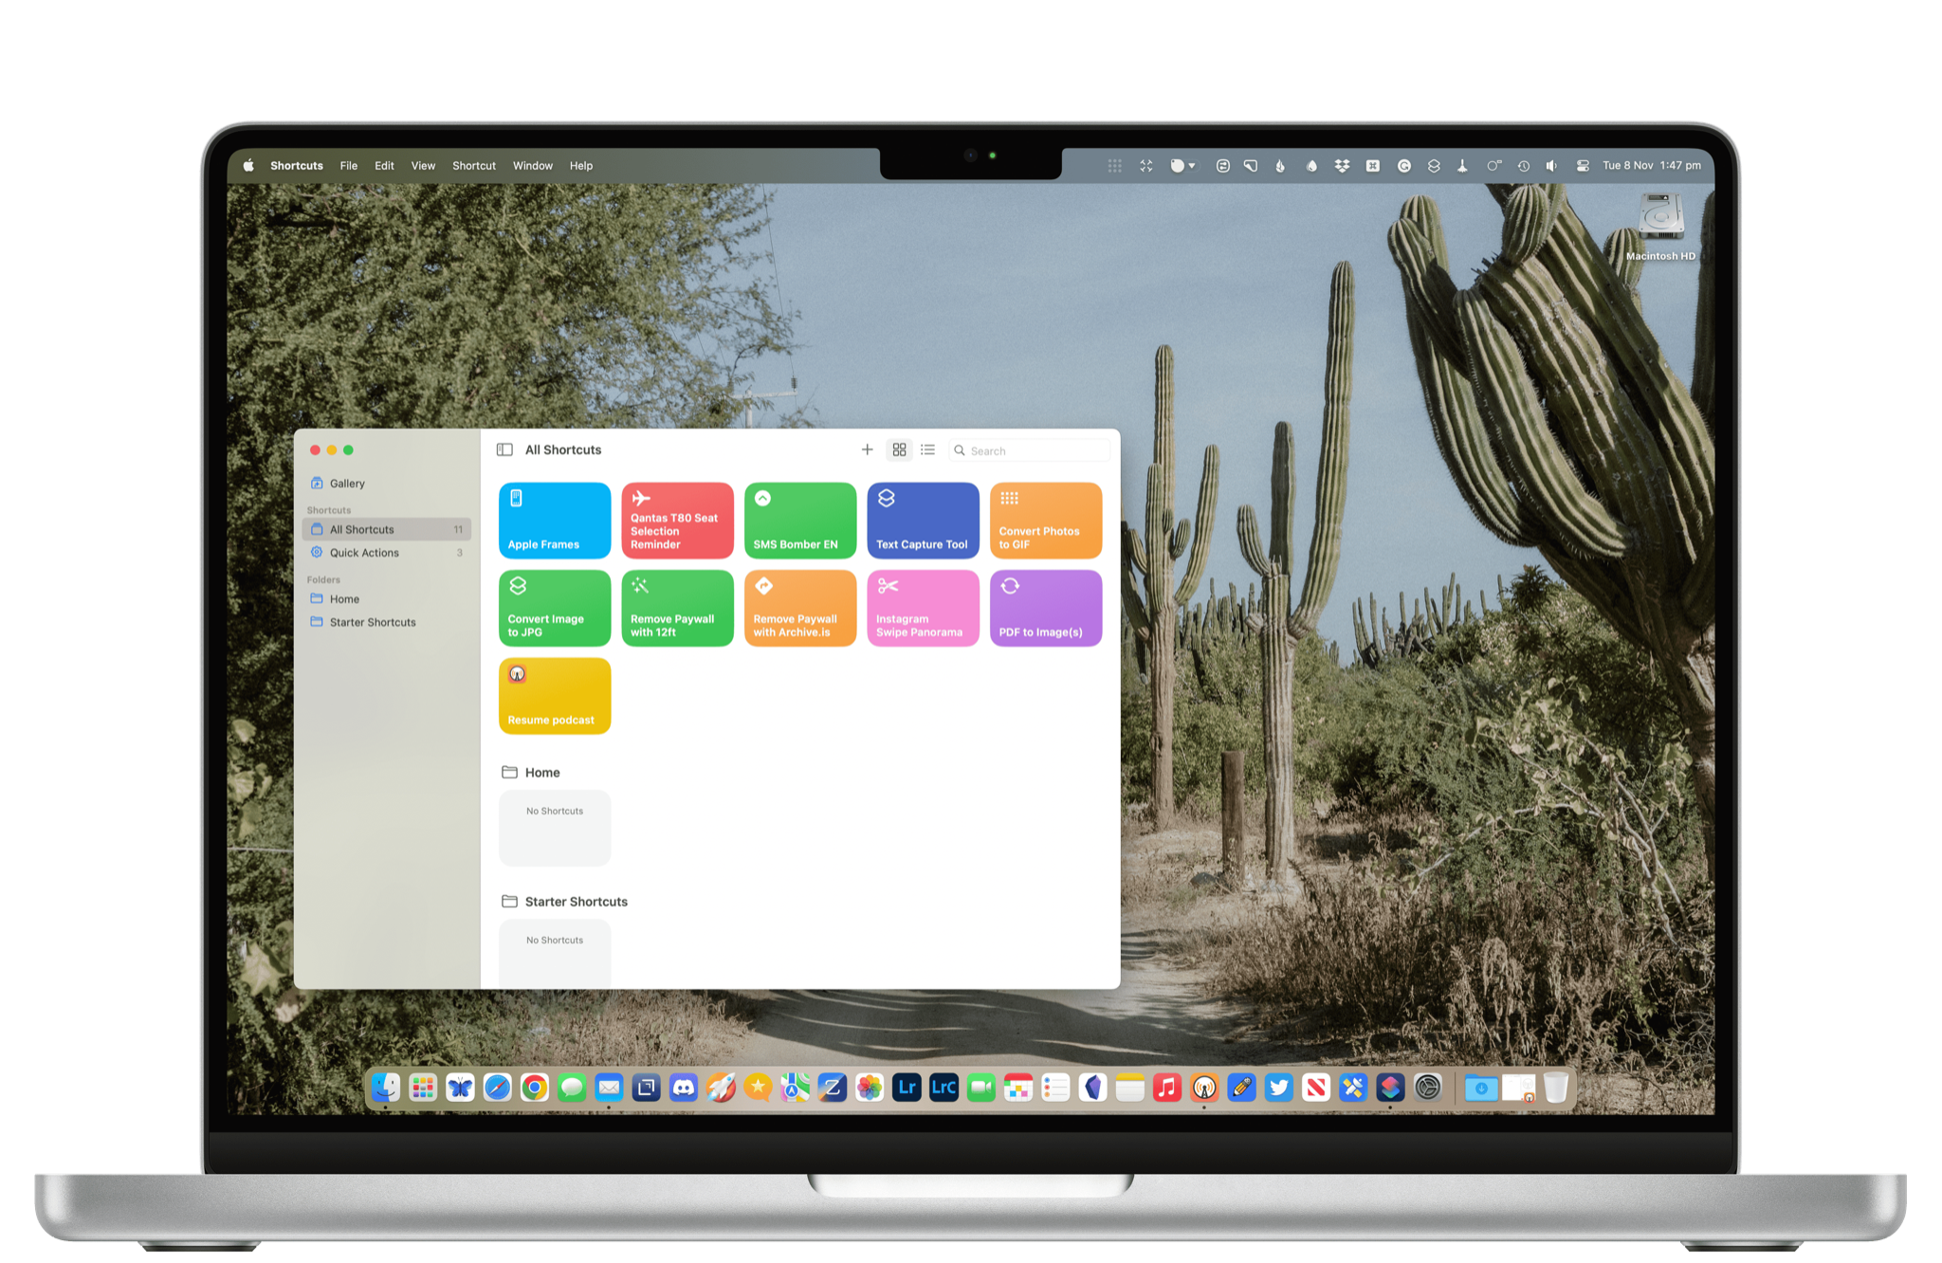Open the Dropbox menu bar icon
The height and width of the screenshot is (1263, 1942).
(x=1341, y=165)
